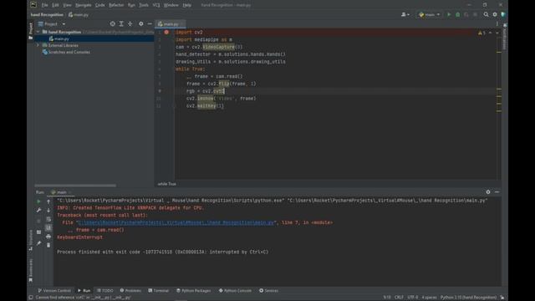The image size is (535, 301).
Task: Open the Terminal tool window
Action: 159,291
